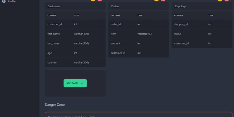The image size is (234, 117).
Task: Click the item row in Orders table
Action: pyautogui.click(x=138, y=34)
